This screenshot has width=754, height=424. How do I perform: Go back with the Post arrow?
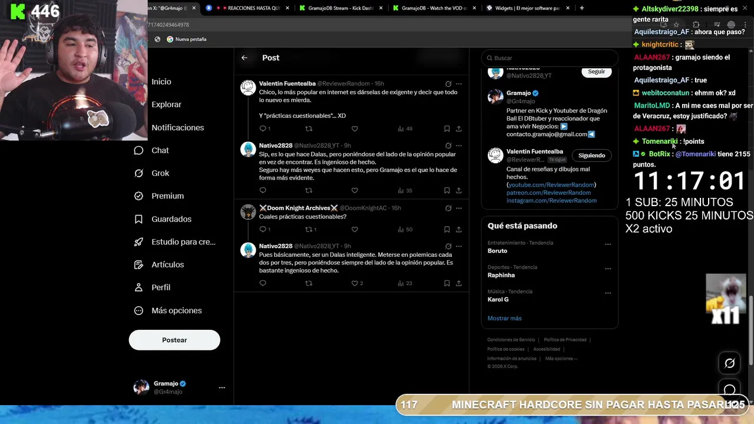(244, 58)
